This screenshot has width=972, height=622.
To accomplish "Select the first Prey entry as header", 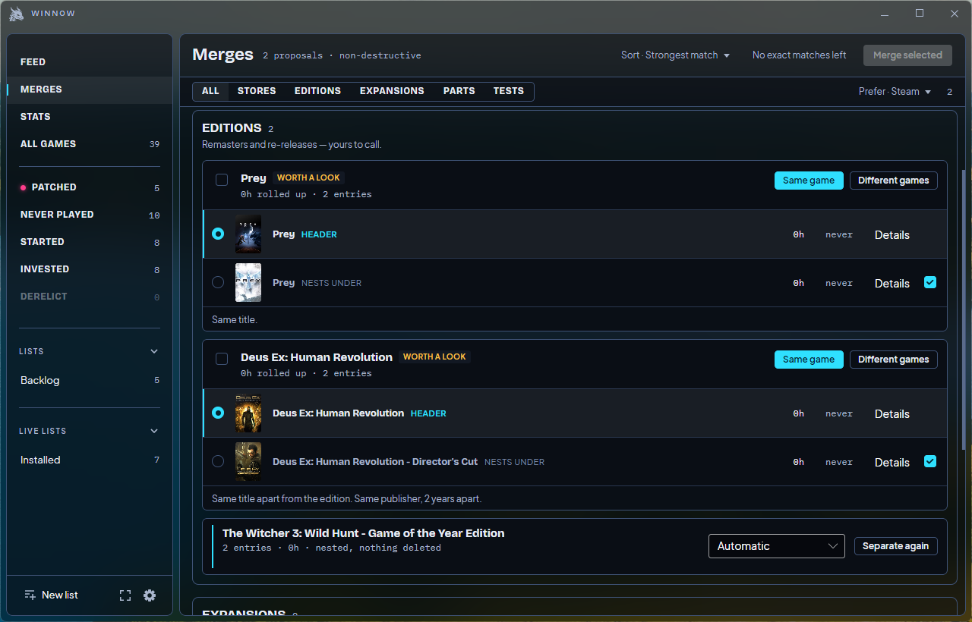I will point(218,234).
